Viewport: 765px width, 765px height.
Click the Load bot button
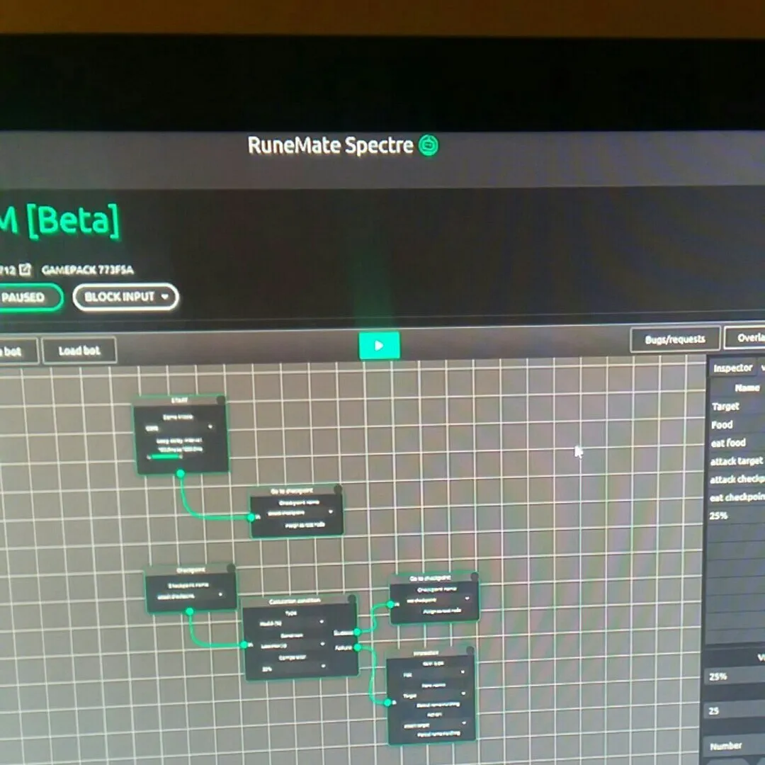pyautogui.click(x=79, y=351)
